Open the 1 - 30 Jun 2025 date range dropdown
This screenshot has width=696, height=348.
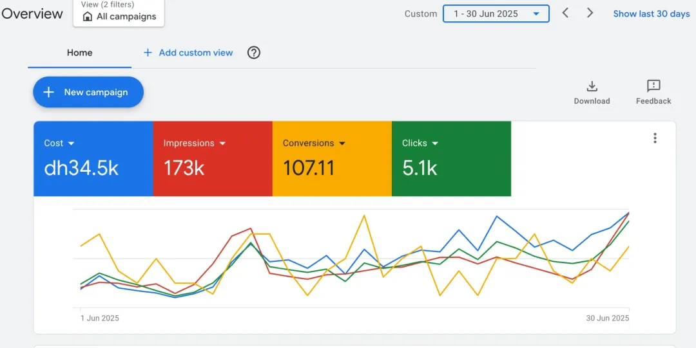496,14
